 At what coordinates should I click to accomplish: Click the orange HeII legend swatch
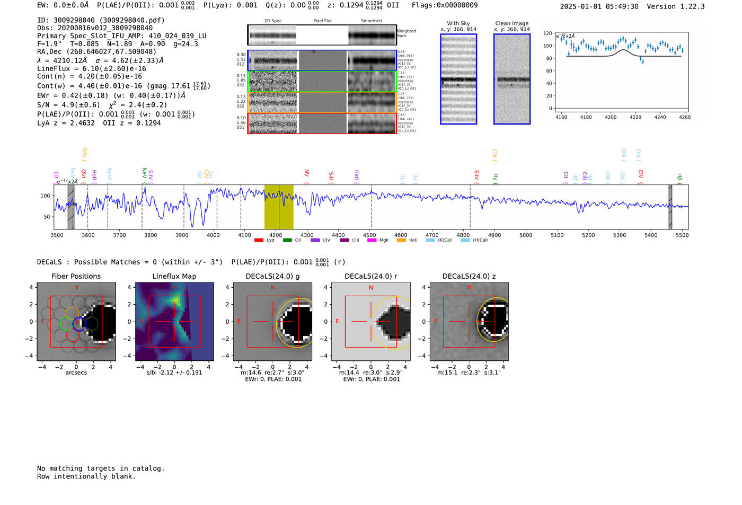[401, 241]
